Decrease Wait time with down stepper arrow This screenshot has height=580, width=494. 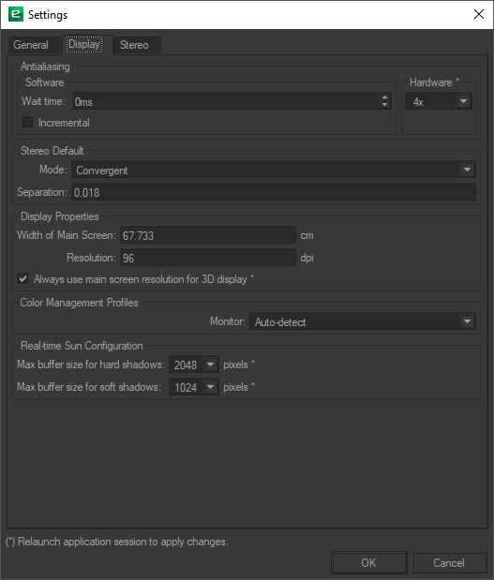coord(385,105)
